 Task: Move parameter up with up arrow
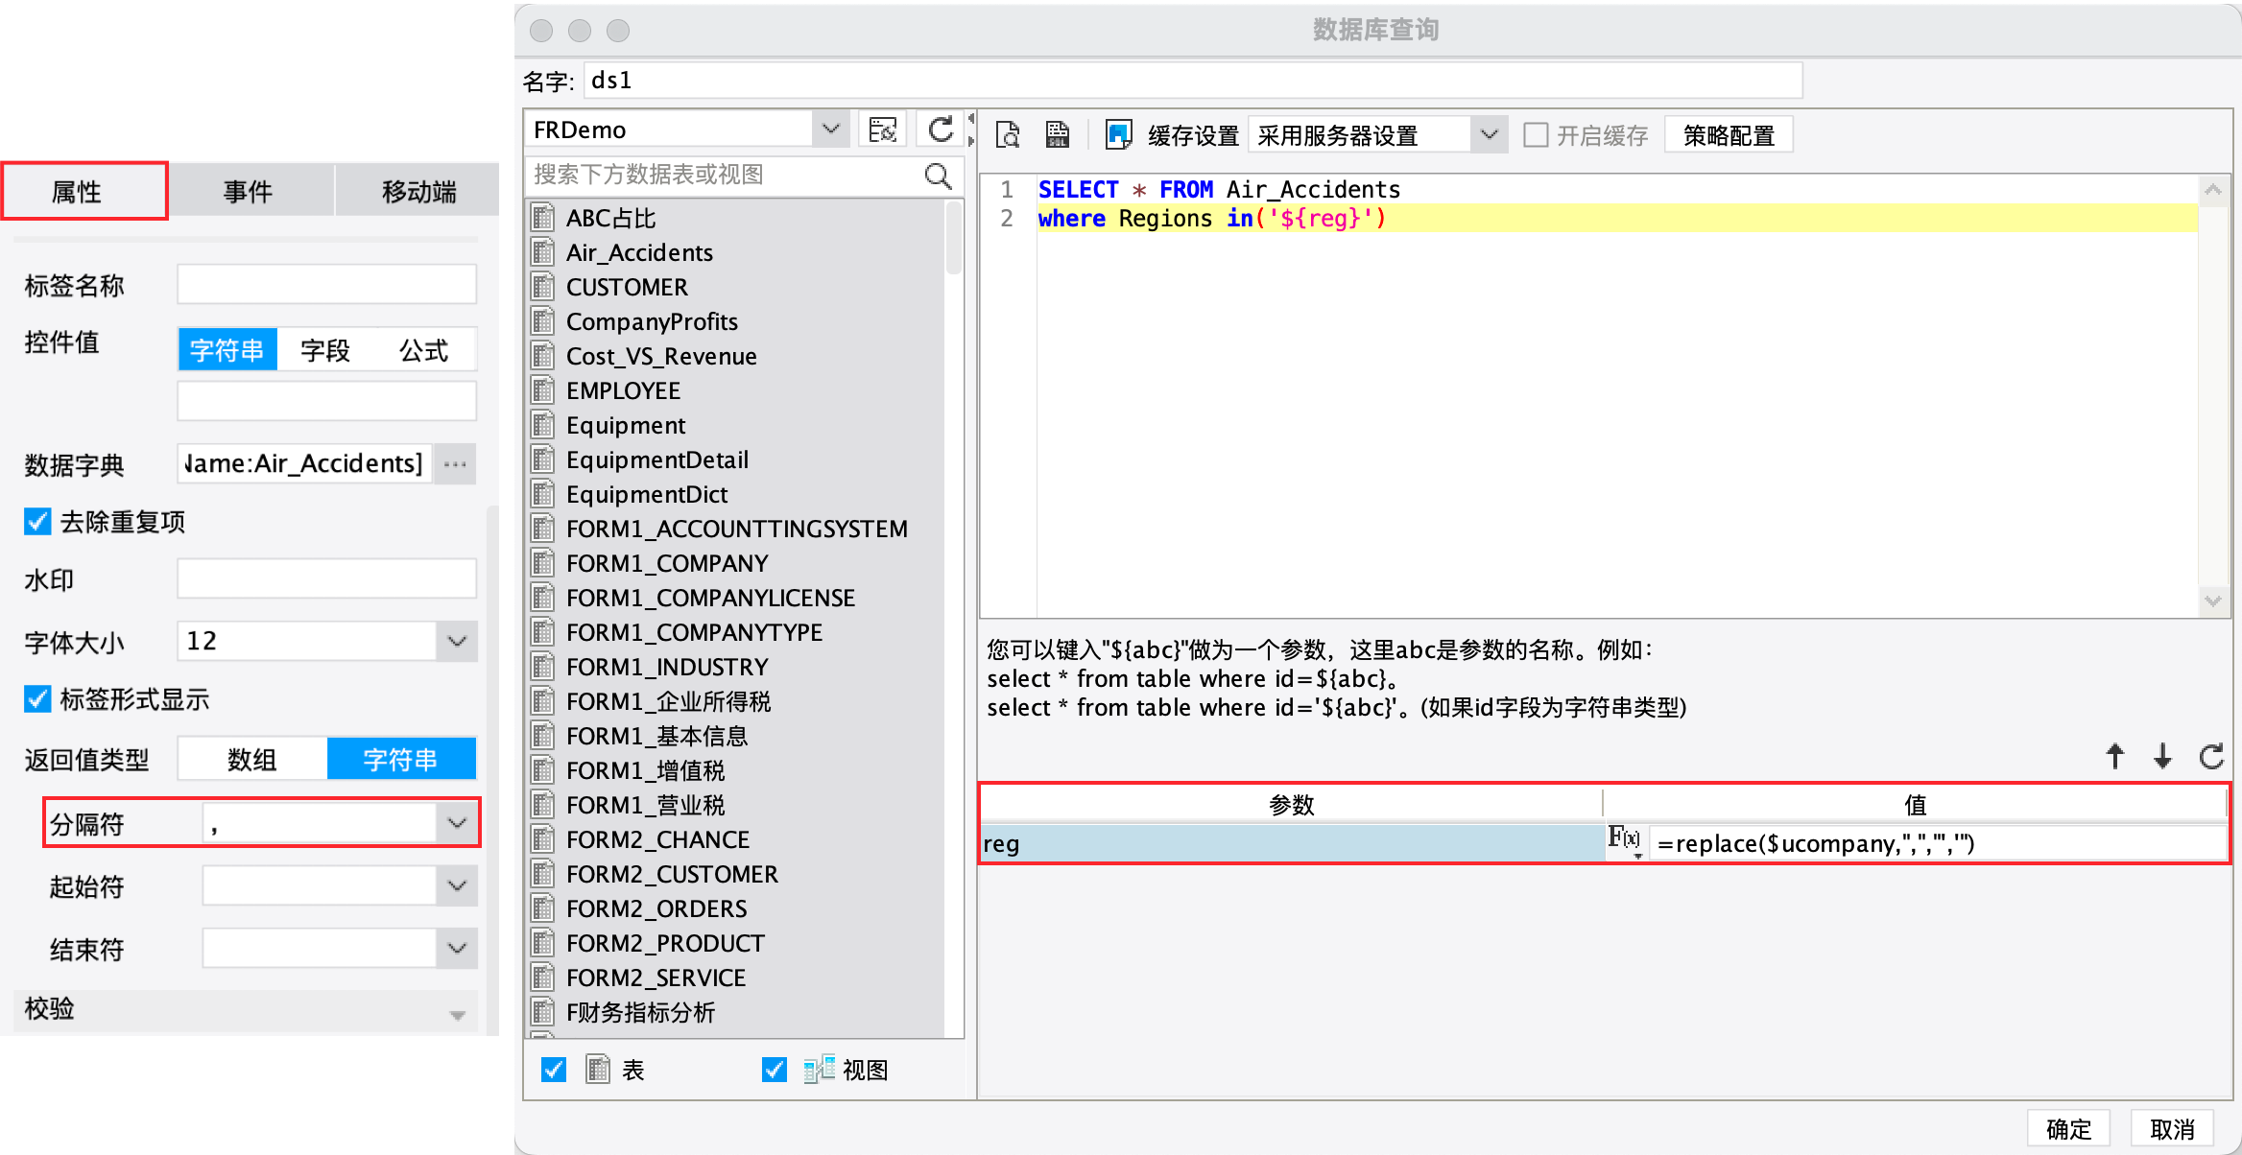click(x=2114, y=757)
